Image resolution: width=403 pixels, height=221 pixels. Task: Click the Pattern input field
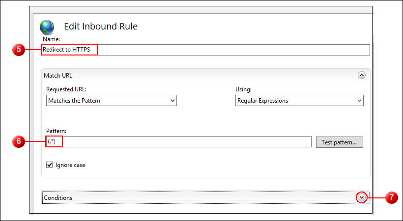tap(178, 142)
